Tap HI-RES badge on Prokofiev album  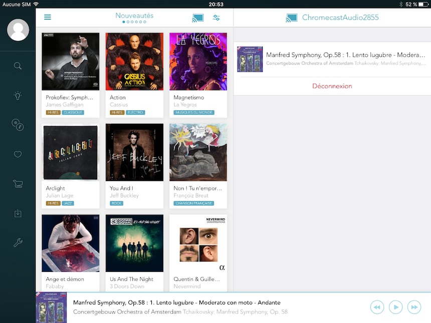tap(53, 112)
